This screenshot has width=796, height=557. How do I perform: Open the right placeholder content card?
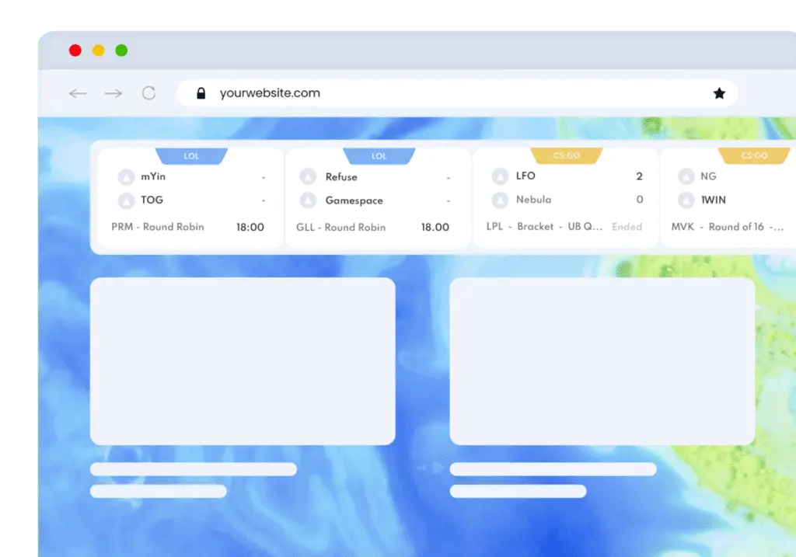pos(602,361)
